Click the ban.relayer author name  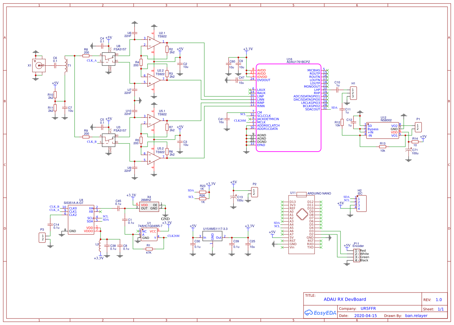pyautogui.click(x=416, y=316)
